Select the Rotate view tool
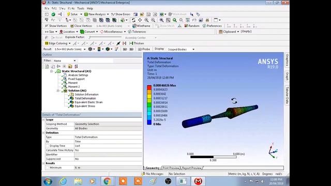Image resolution: width=331 pixels, height=186 pixels. coord(133,20)
